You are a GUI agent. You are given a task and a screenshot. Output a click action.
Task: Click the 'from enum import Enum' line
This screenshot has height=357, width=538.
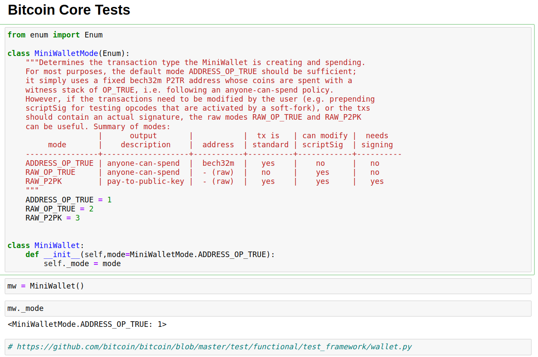[x=55, y=35]
